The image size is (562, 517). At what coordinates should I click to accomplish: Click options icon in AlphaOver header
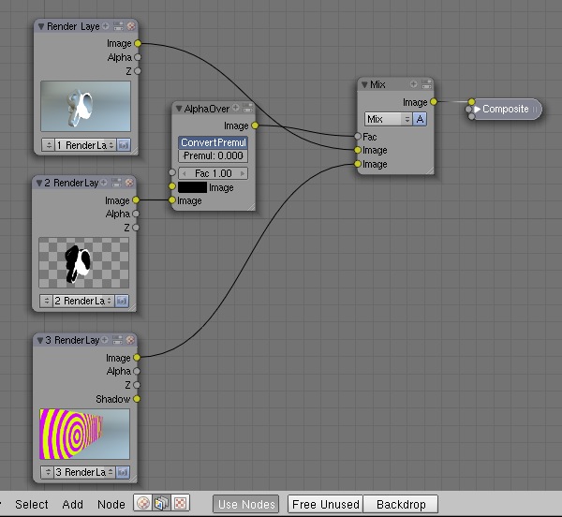[247, 108]
